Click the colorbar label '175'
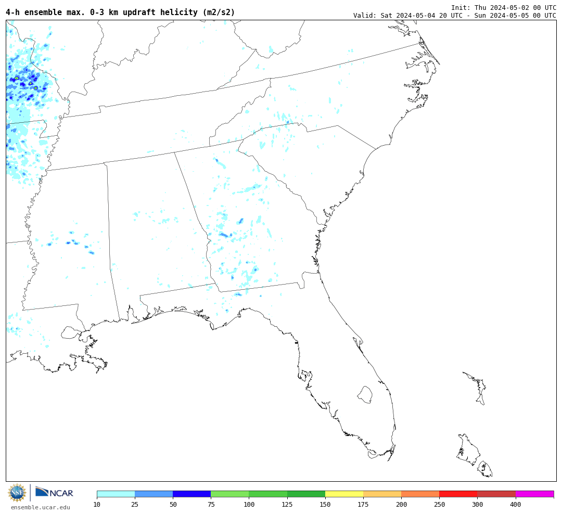 pyautogui.click(x=363, y=505)
